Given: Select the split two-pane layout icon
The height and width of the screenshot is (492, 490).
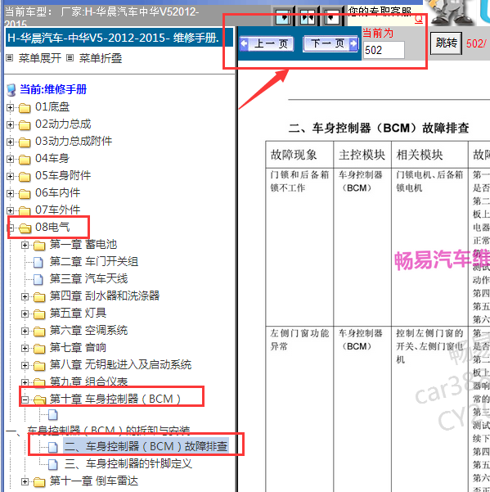Looking at the screenshot, I should click(308, 17).
